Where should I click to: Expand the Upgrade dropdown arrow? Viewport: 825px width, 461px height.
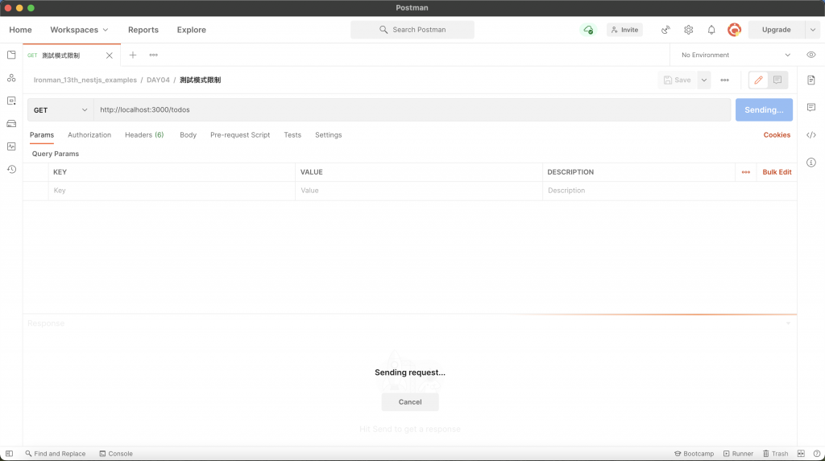pos(812,30)
